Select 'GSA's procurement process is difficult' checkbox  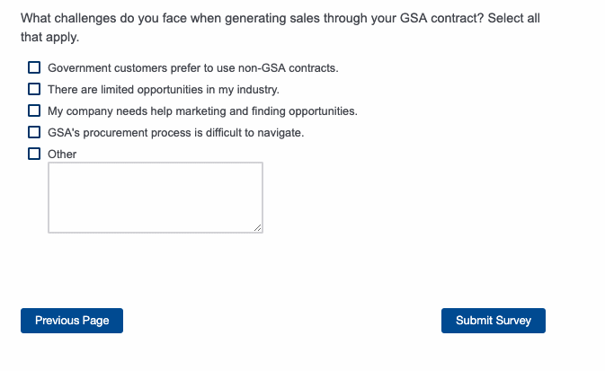[34, 132]
